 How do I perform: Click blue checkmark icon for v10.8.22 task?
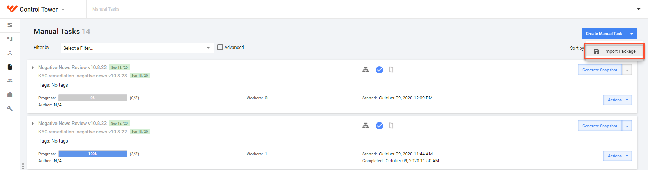[379, 126]
